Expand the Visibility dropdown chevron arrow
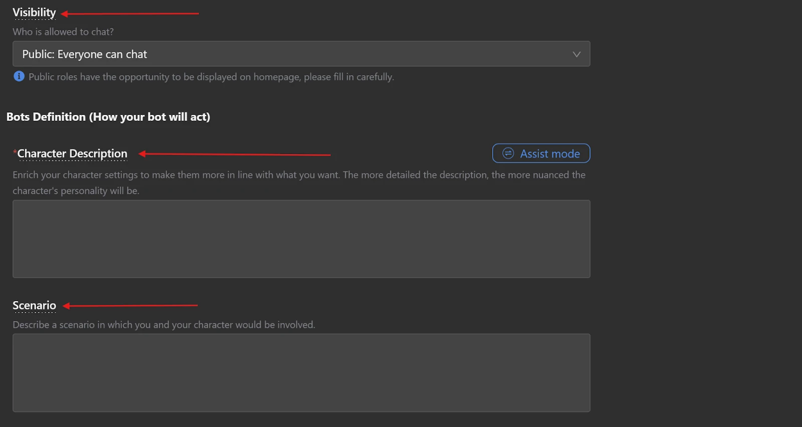Screen dimensions: 802x427 pyautogui.click(x=576, y=54)
